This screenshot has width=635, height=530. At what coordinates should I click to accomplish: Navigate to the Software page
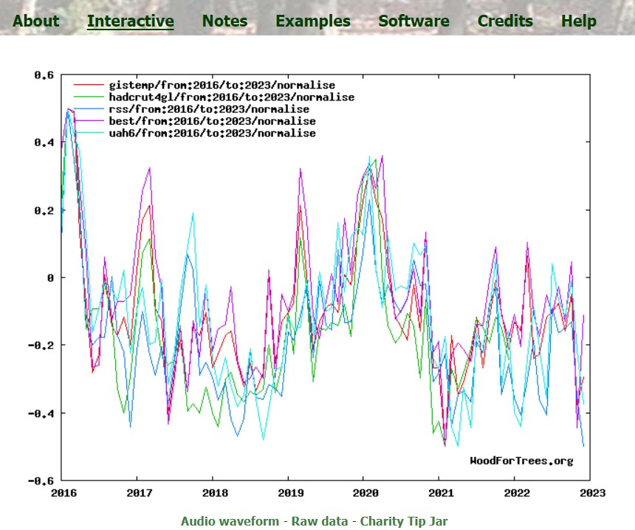(x=413, y=21)
